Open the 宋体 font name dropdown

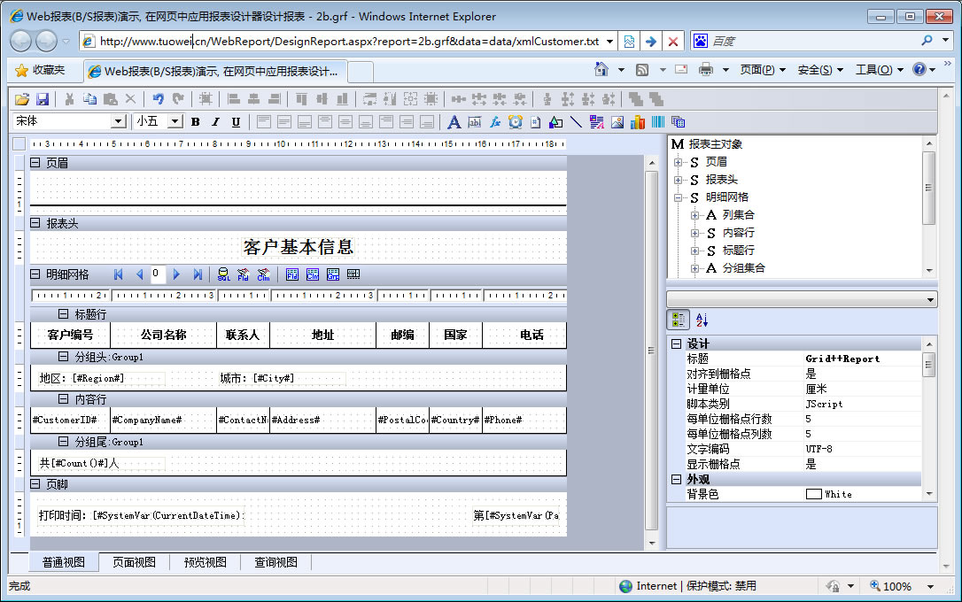tap(118, 121)
